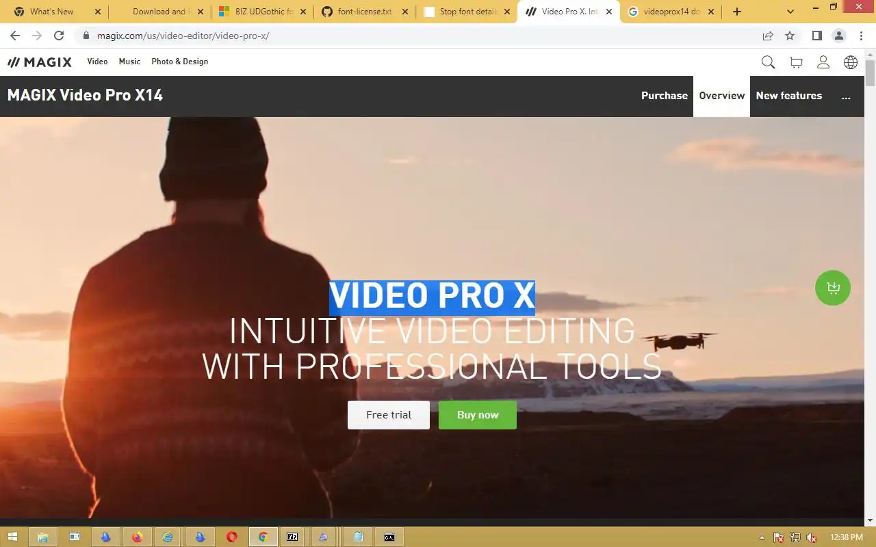Image resolution: width=876 pixels, height=547 pixels.
Task: Open the New features section
Action: pos(789,96)
